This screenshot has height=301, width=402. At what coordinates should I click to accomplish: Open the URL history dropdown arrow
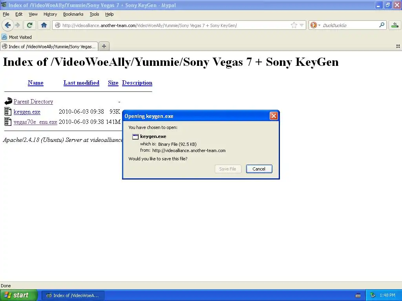click(x=302, y=25)
